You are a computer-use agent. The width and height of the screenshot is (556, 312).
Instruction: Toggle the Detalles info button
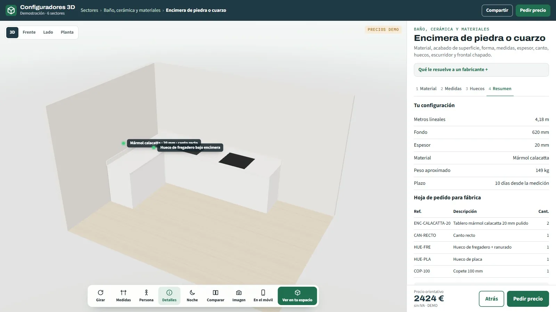169,296
